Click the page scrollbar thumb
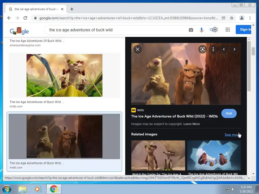 (x=253, y=51)
